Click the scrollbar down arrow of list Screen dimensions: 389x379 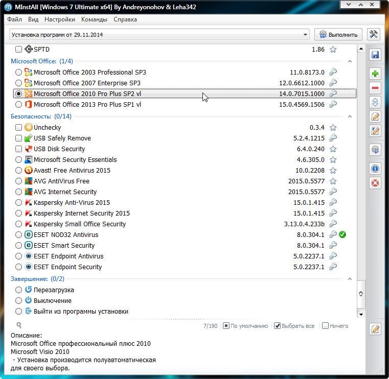(361, 314)
